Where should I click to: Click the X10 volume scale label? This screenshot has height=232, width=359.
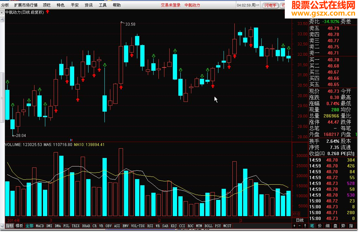point(296,214)
